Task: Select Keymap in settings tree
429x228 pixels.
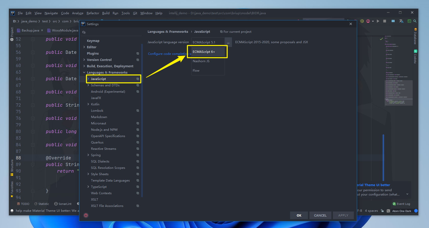Action: (93, 41)
